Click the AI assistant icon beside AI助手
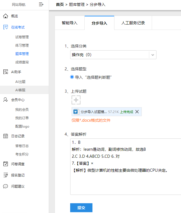 click(x=6, y=72)
